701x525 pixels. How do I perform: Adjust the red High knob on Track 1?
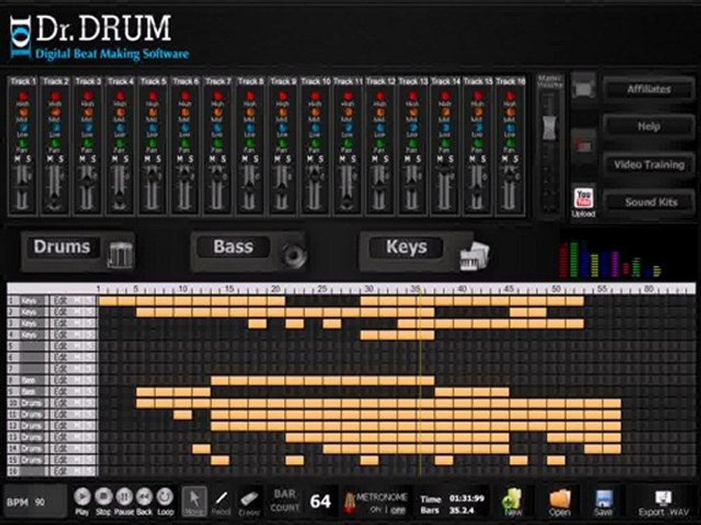click(x=23, y=96)
